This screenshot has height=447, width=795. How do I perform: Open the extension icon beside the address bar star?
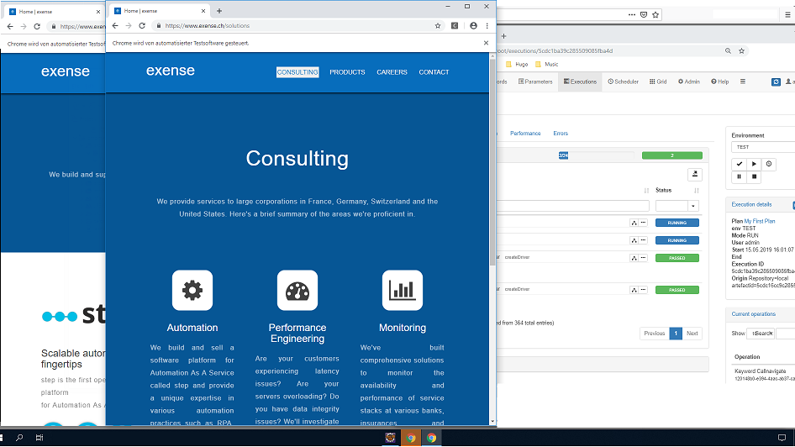click(x=455, y=26)
